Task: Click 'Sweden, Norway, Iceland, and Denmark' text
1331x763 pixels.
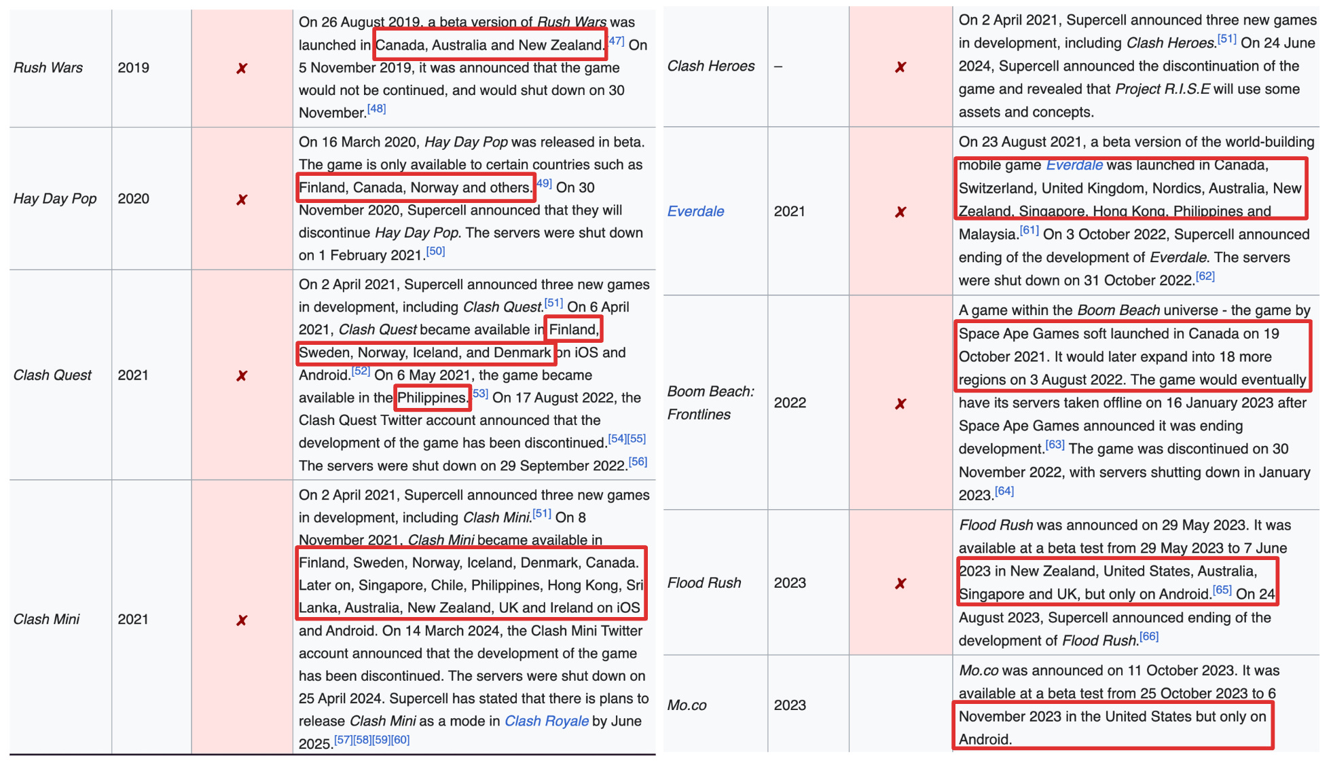Action: [425, 352]
